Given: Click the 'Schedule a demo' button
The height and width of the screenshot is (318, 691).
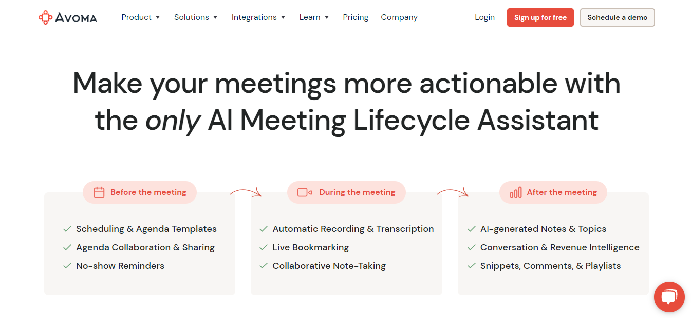Looking at the screenshot, I should 617,17.
